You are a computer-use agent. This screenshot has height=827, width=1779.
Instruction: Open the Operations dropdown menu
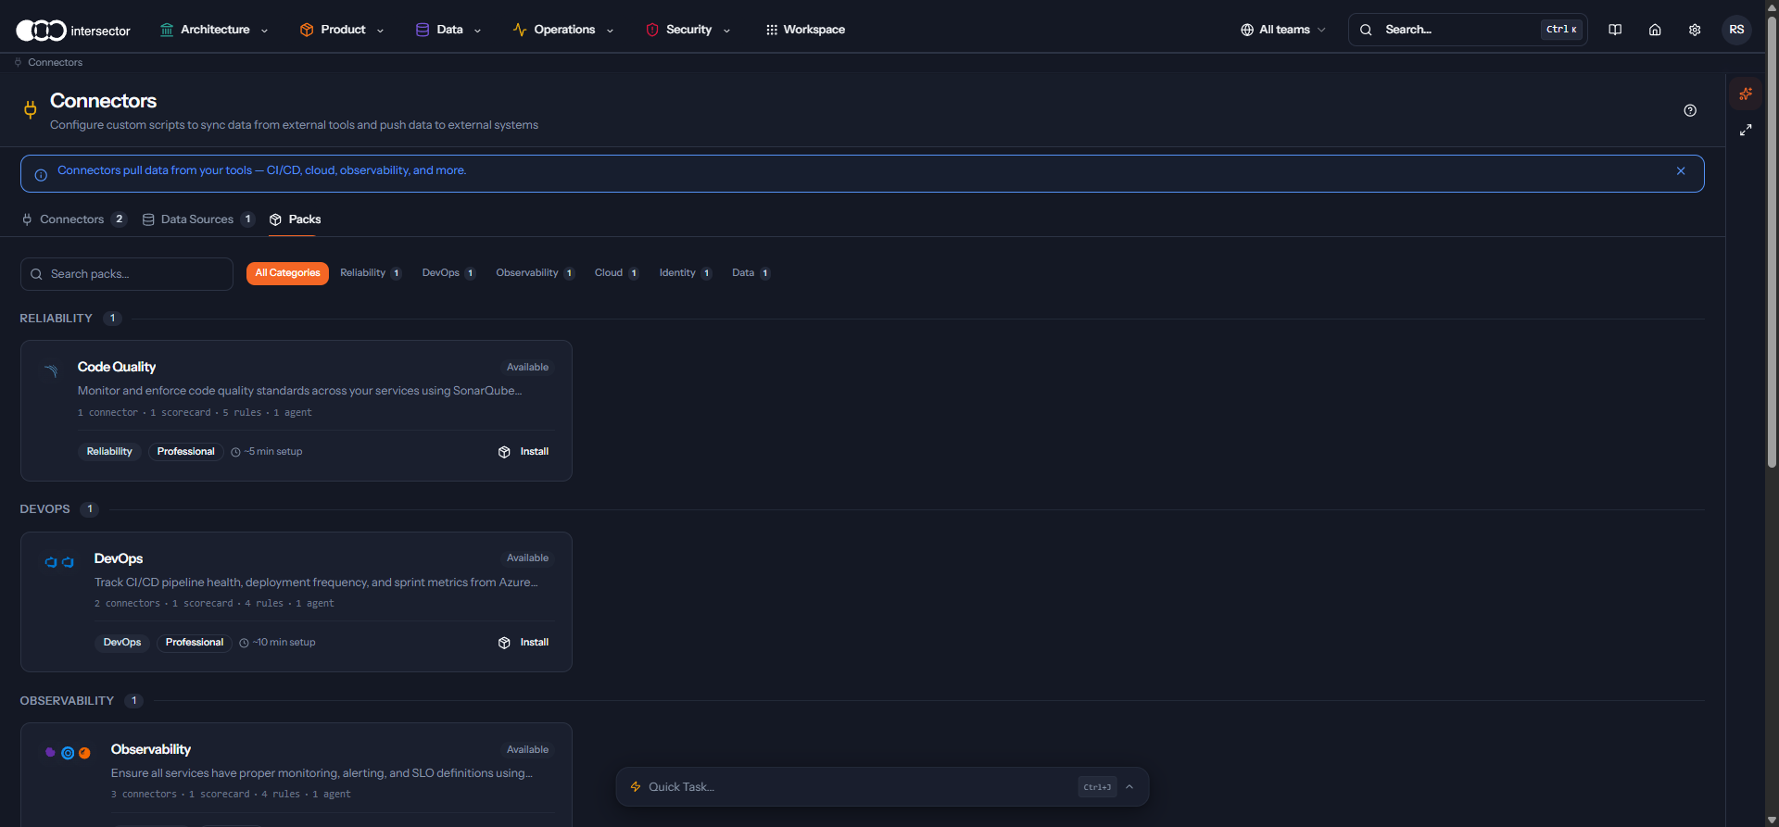tap(563, 30)
